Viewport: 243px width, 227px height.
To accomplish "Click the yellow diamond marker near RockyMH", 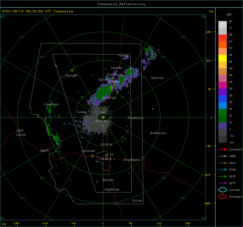I will (x=72, y=70).
